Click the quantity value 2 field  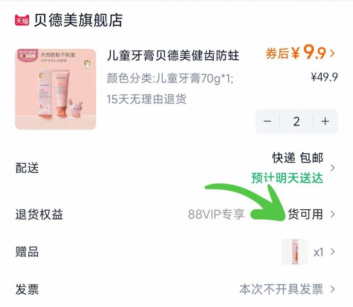click(x=297, y=121)
